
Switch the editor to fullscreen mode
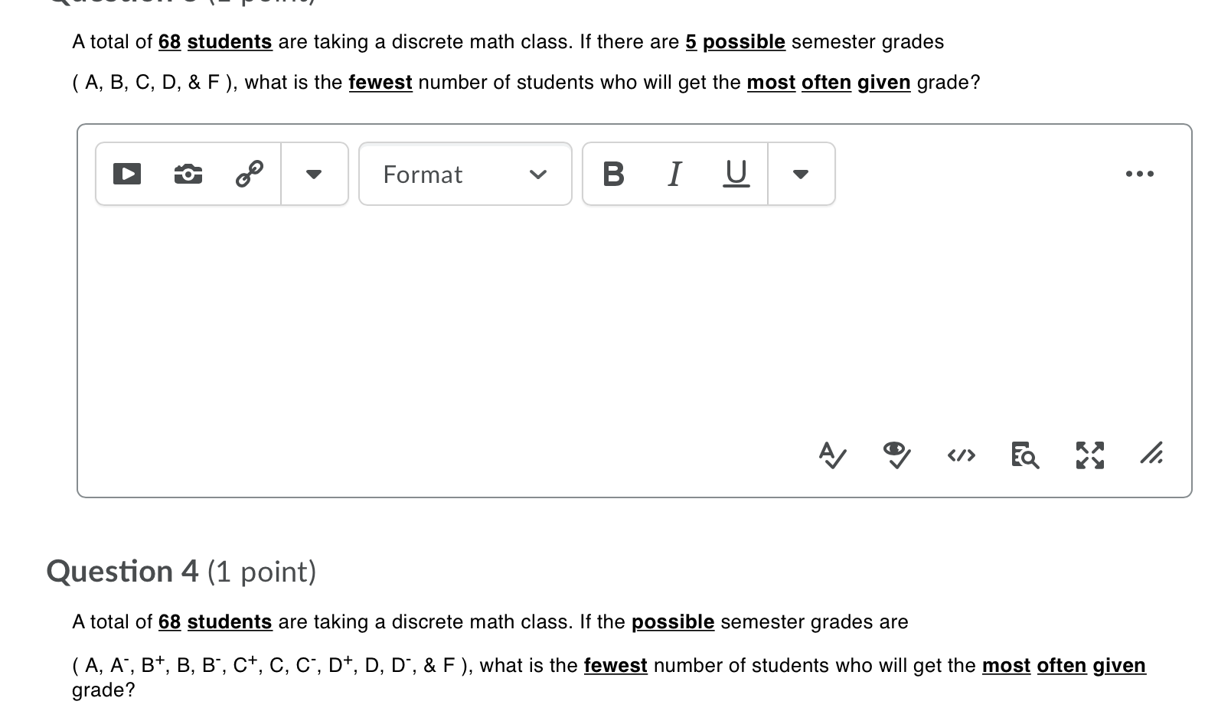pos(1089,455)
